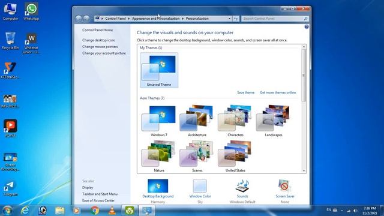Click the Back navigation arrow button
This screenshot has width=384, height=216.
[79, 19]
